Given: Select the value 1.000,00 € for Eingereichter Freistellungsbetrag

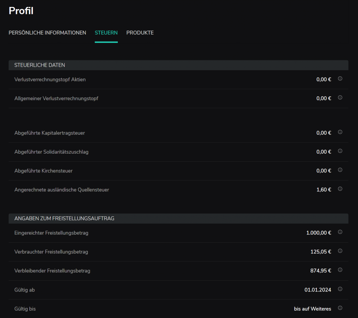Looking at the screenshot, I should click(318, 232).
